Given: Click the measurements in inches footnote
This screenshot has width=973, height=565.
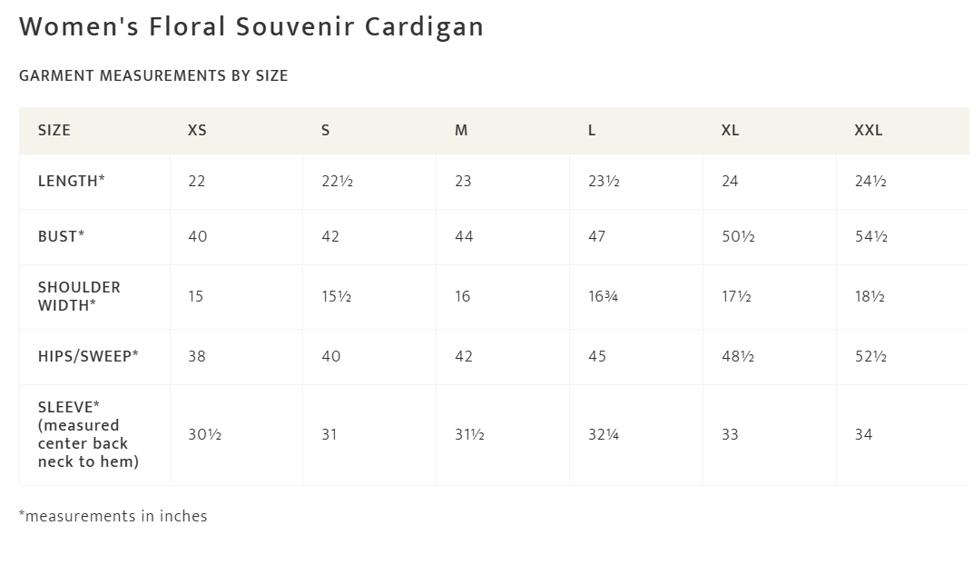Looking at the screenshot, I should [113, 516].
